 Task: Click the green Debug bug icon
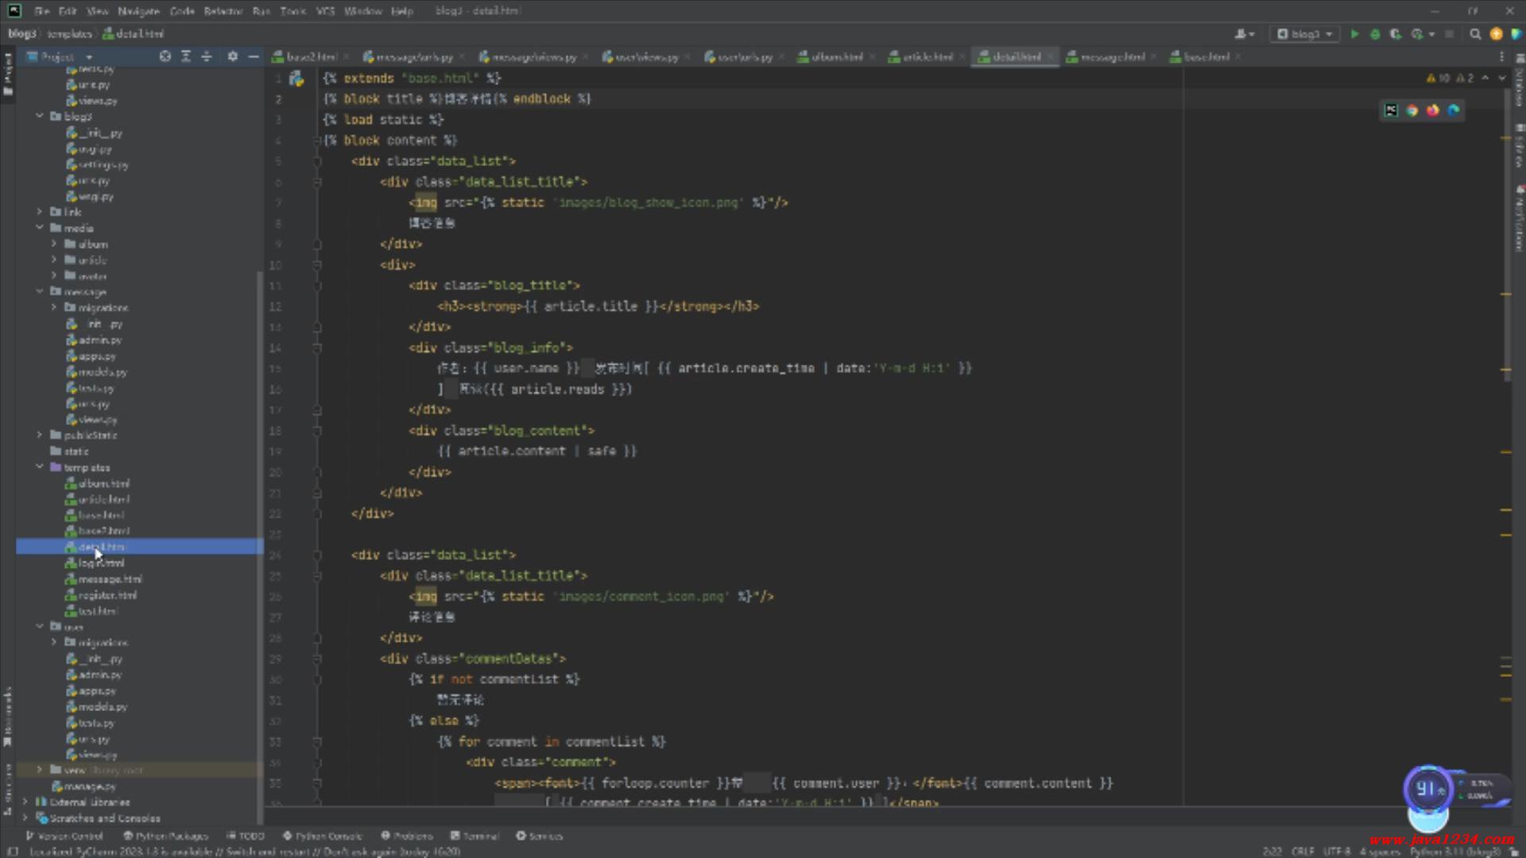(x=1375, y=34)
